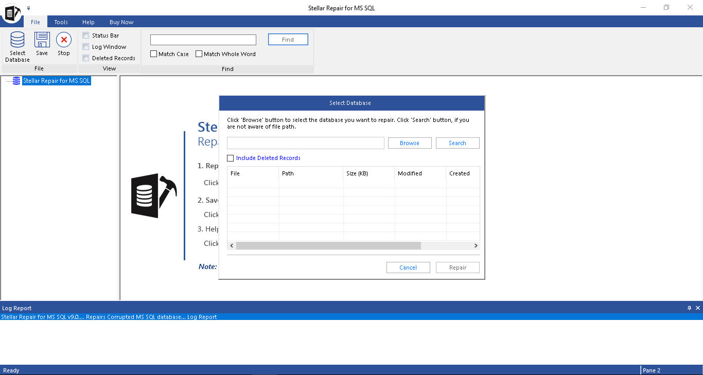Focus the Find text field
Viewport: 703px width, 375px height.
203,40
